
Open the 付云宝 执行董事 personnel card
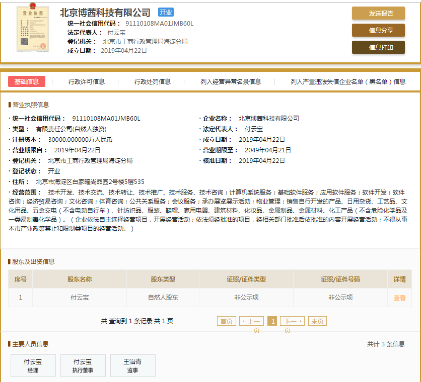point(83,365)
